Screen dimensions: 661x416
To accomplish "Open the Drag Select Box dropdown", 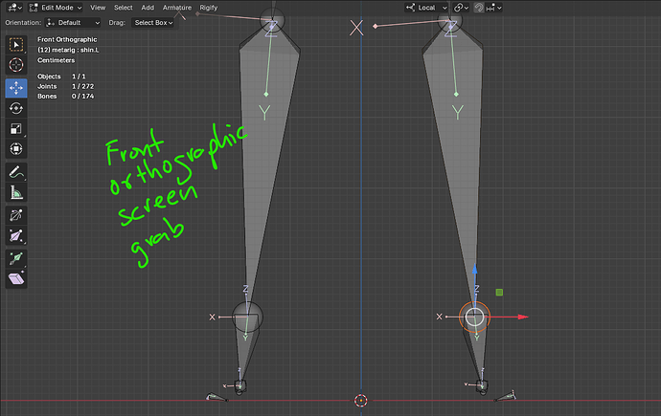I will (x=153, y=23).
